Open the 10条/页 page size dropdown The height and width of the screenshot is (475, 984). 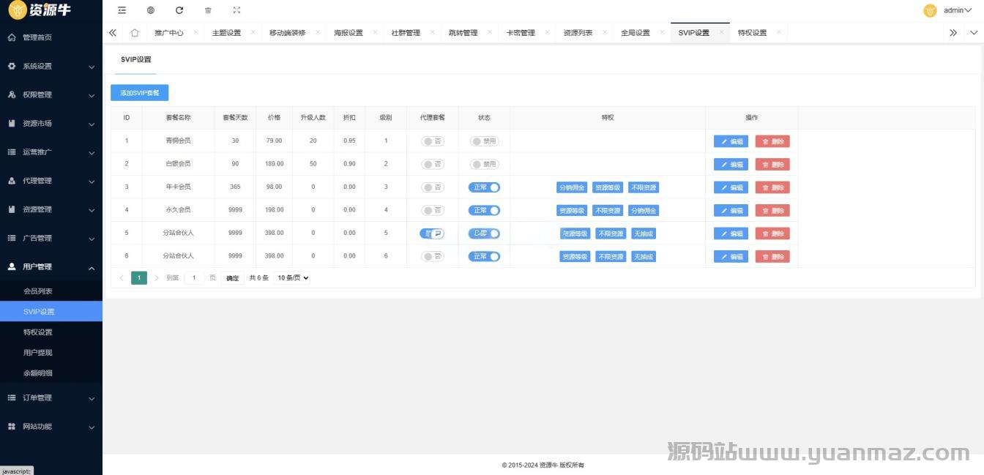(292, 278)
